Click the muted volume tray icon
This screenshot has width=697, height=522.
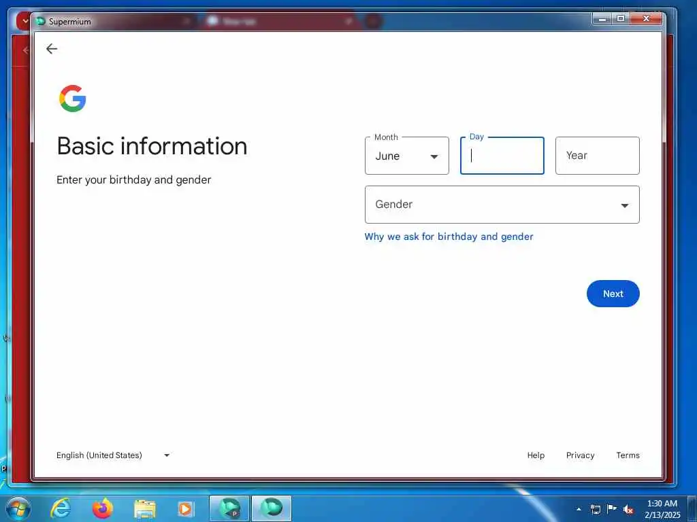(628, 510)
